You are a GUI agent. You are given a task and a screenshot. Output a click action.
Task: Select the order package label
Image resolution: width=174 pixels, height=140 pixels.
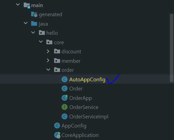[x=68, y=70]
